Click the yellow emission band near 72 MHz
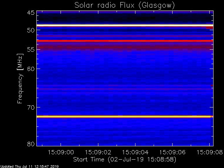Image resolution: width=224 pixels, height=168 pixels. 125,117
